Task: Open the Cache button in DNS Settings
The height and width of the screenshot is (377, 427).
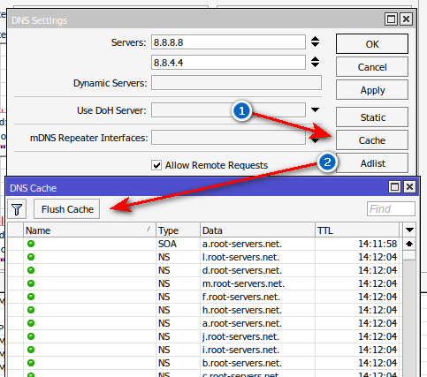Action: pos(372,140)
